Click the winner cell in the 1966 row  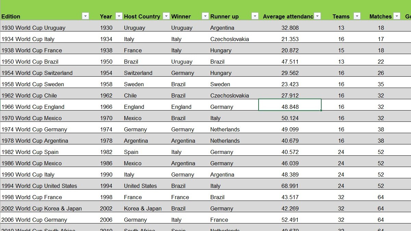[181, 107]
